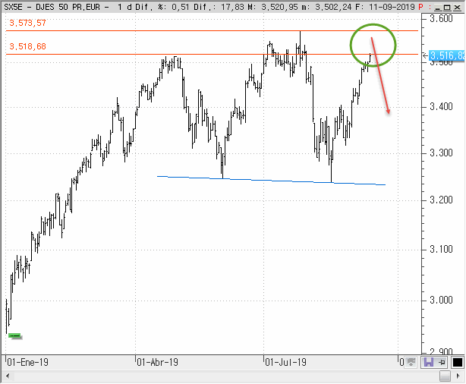The width and height of the screenshot is (466, 384).
Task: Select the orange 3,573,57 level label
Action: pos(27,23)
